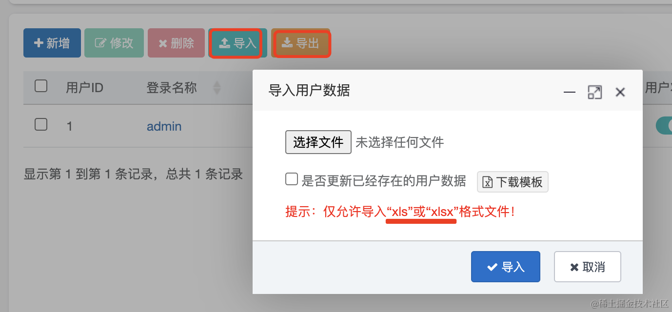The width and height of the screenshot is (672, 312).
Task: Click the 修改 edit button
Action: tap(114, 43)
